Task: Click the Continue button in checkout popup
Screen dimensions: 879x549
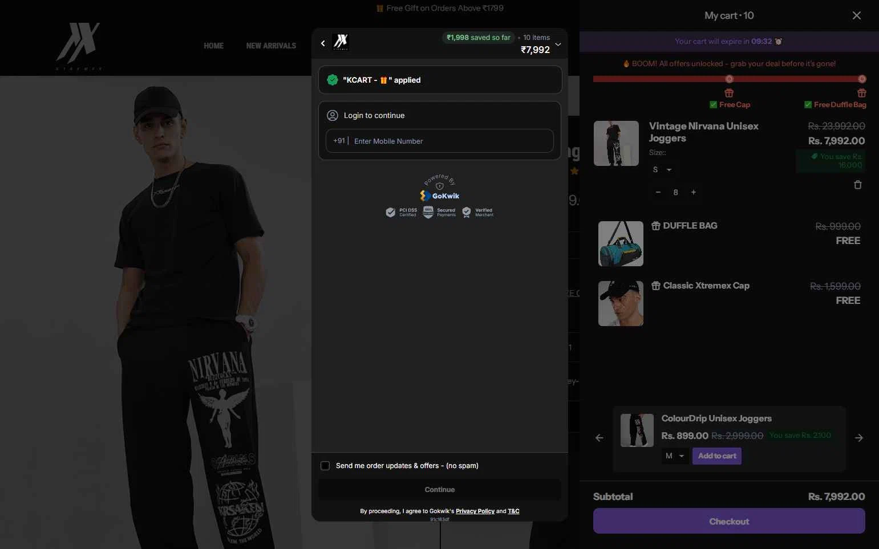Action: click(x=440, y=490)
